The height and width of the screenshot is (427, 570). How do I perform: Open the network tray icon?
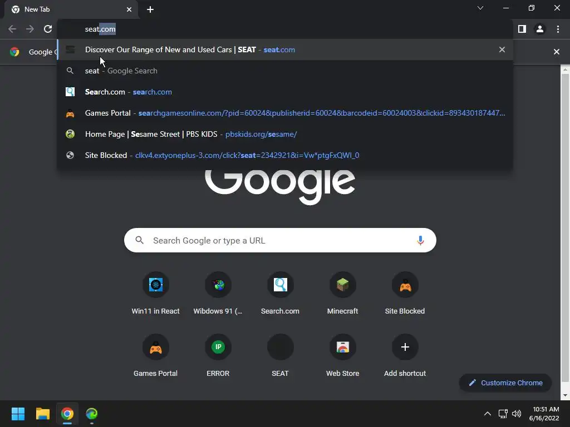[503, 414]
